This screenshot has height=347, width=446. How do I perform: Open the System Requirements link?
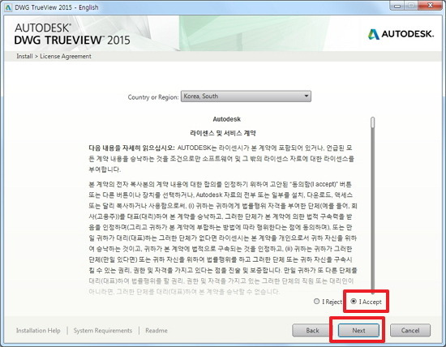103,331
